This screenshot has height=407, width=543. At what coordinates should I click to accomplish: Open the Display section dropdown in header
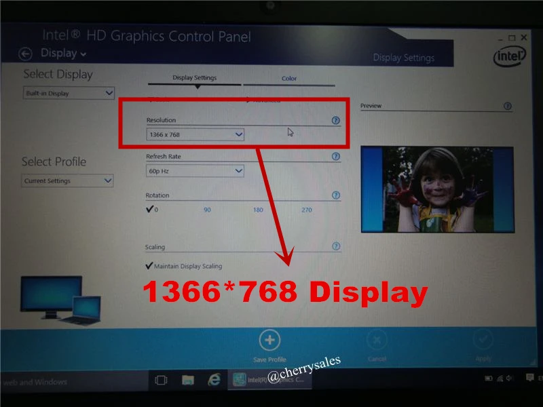click(x=63, y=54)
